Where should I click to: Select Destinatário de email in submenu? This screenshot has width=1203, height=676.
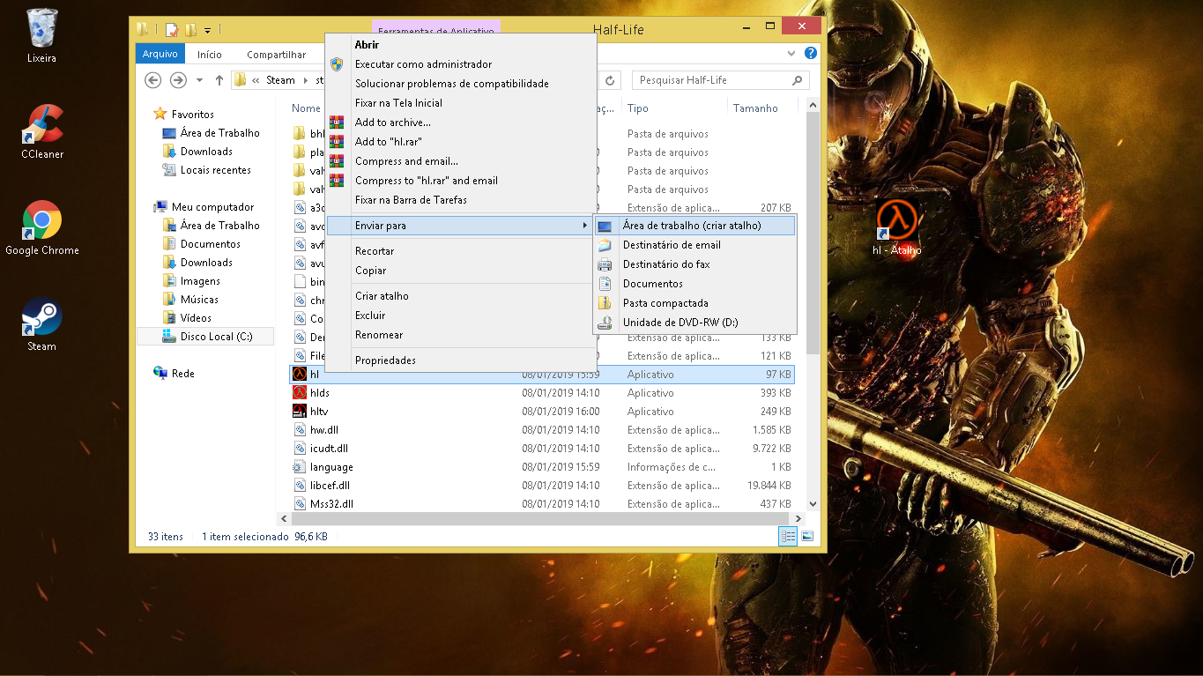(695, 245)
